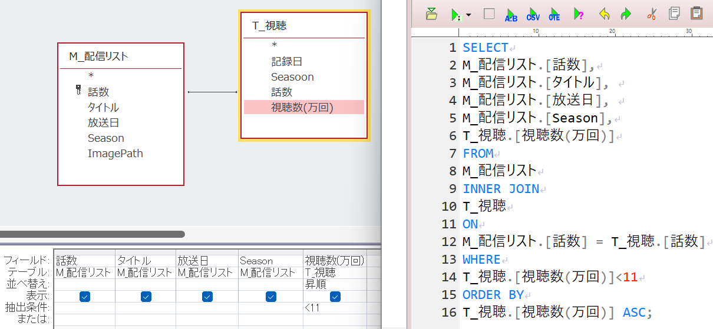Toggle the 表示 checkbox for the 視聴数(万回) column
Screen dimensions: 713x329
click(335, 297)
